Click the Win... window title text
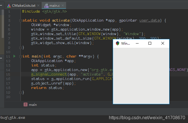This screenshot has height=123, width=188. click(125, 44)
